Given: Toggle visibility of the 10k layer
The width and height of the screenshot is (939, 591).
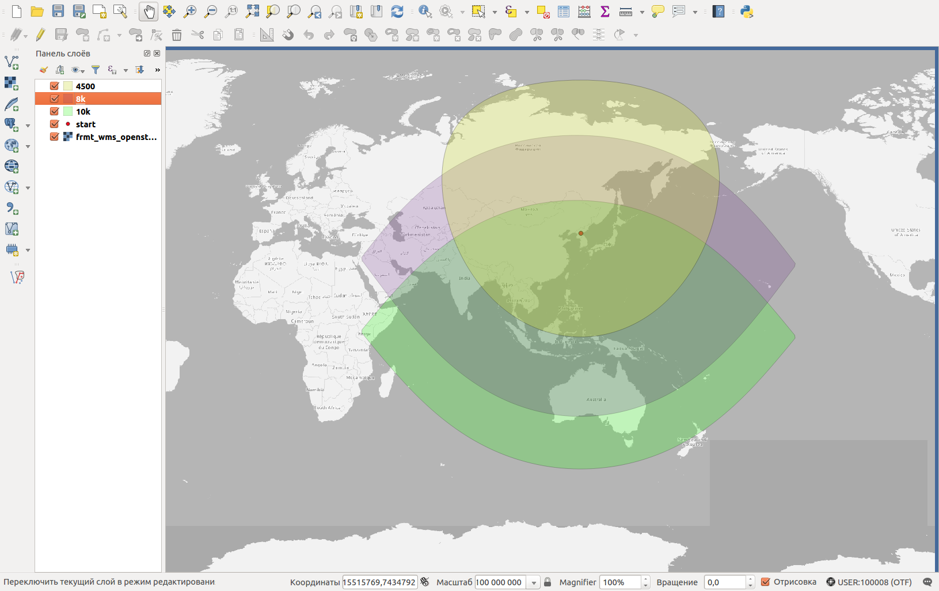Looking at the screenshot, I should (x=55, y=111).
